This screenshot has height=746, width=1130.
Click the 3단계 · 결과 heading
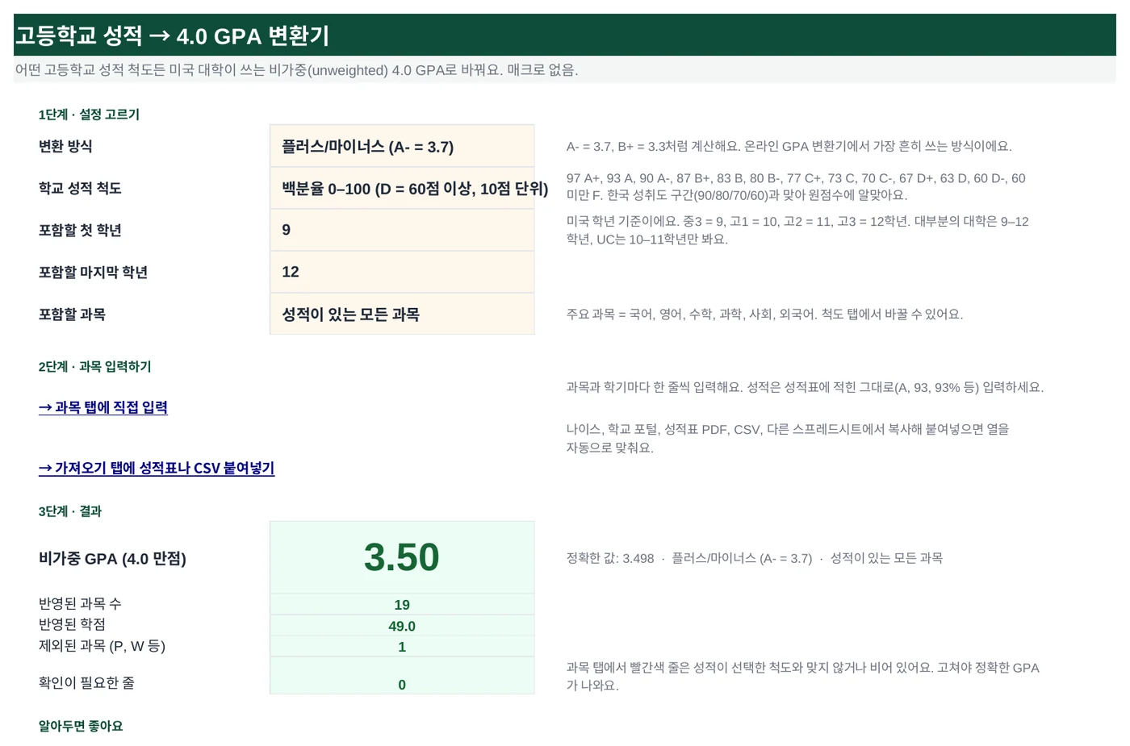[x=70, y=511]
